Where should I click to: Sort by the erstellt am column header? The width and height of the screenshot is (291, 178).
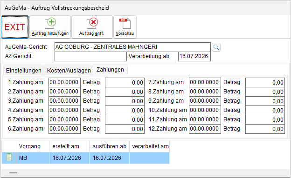69,146
